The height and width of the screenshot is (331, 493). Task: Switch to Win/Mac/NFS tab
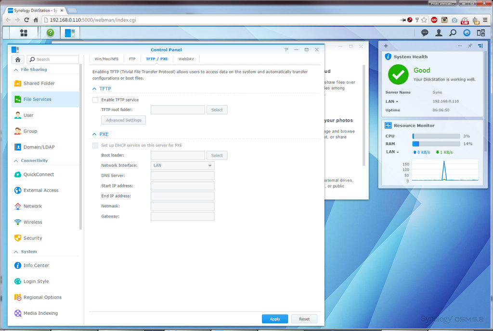point(106,59)
